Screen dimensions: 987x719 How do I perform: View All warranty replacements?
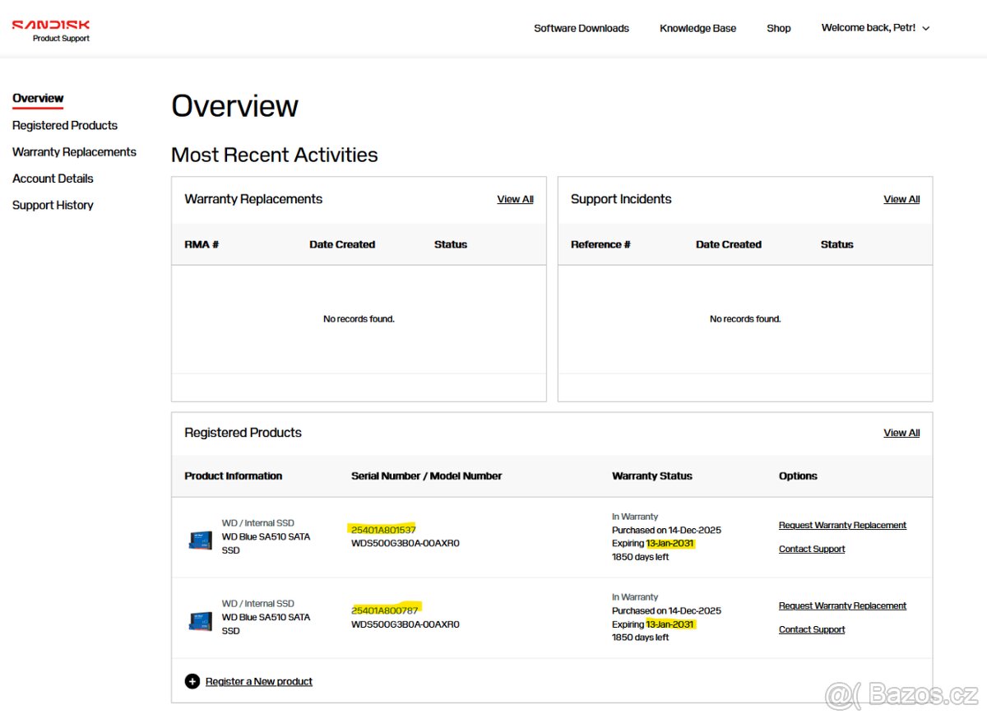515,199
